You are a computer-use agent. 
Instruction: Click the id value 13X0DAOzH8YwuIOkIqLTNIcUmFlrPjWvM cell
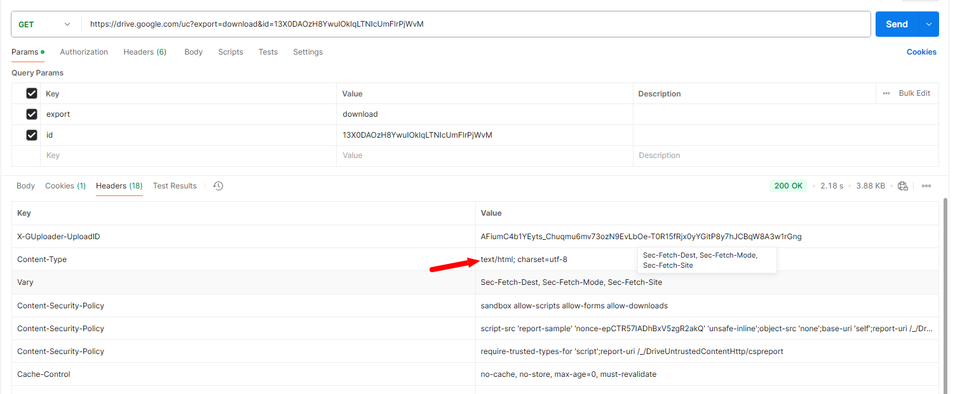tap(485, 135)
